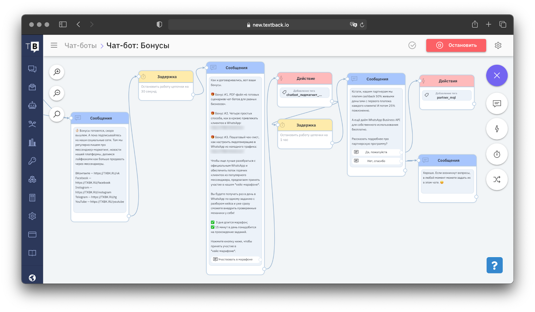Open the billing card sidebar icon
535x312 pixels.
coord(32,235)
